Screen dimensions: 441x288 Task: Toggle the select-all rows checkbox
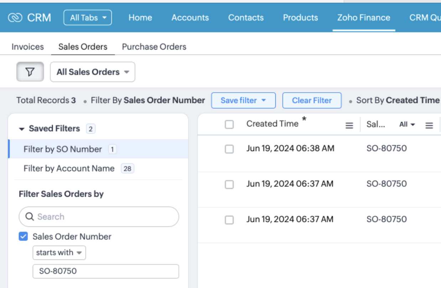point(229,124)
